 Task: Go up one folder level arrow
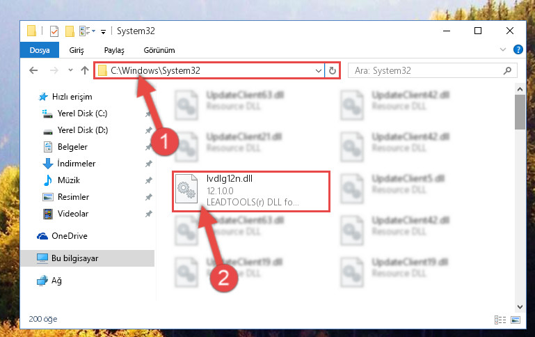click(x=85, y=70)
